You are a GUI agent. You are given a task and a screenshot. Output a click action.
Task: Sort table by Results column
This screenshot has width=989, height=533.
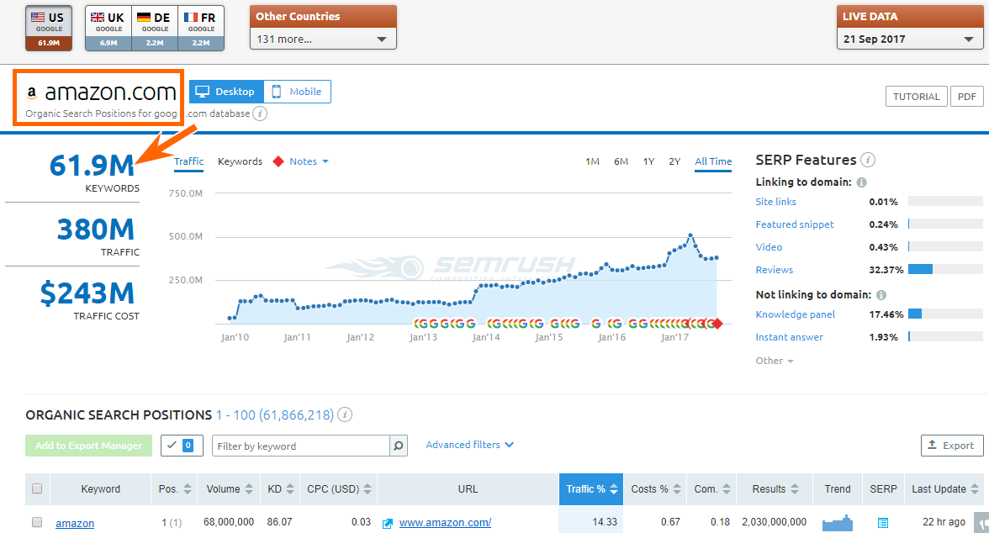coord(775,488)
